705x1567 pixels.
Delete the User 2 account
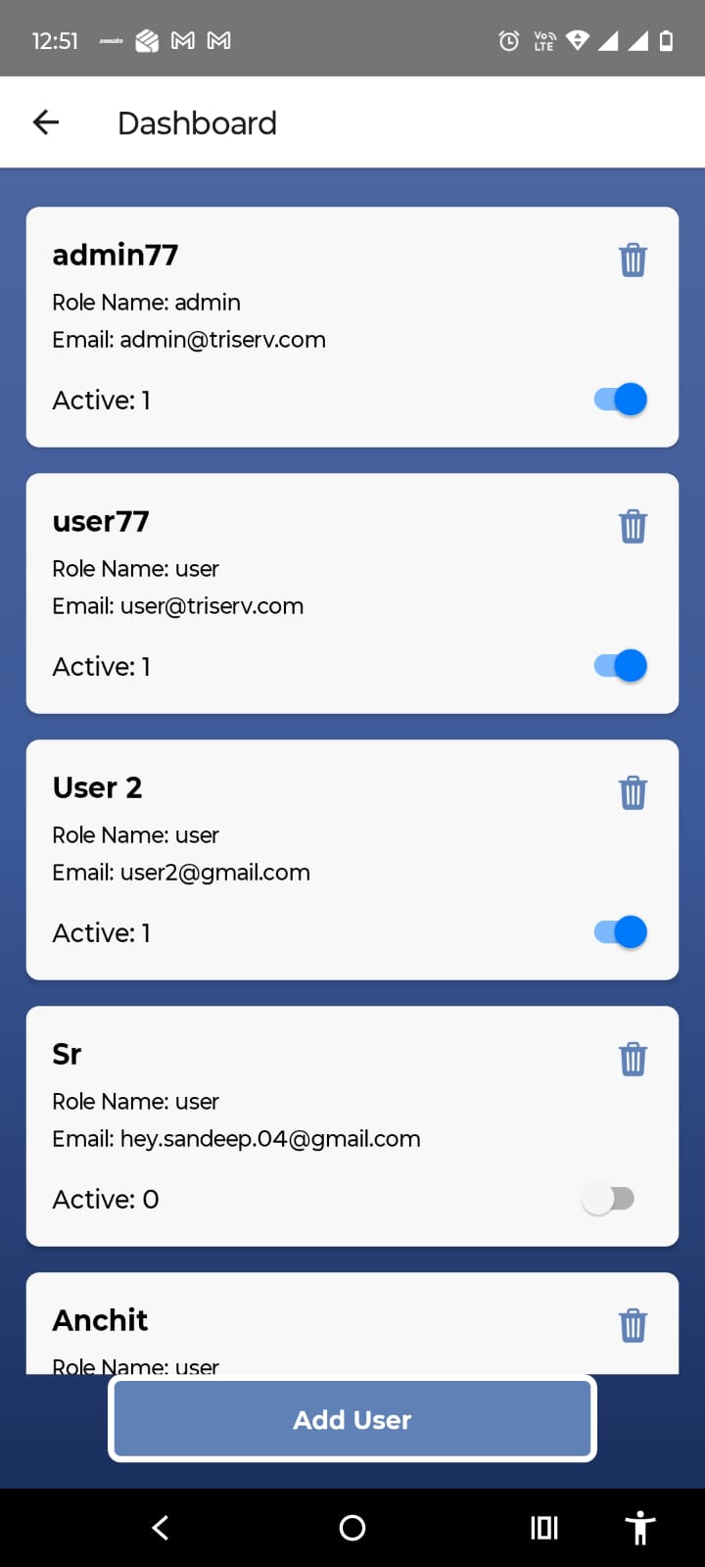[633, 792]
